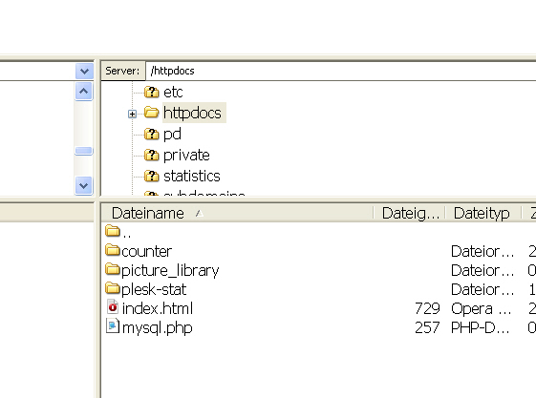Click the Server: label
The image size is (536, 398).
tap(122, 71)
